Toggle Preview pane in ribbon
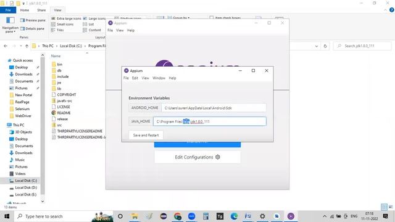 point(33,20)
